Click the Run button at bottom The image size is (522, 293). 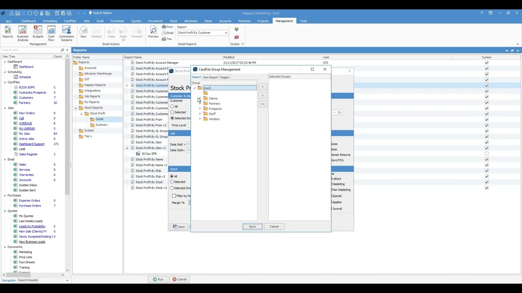point(158,280)
